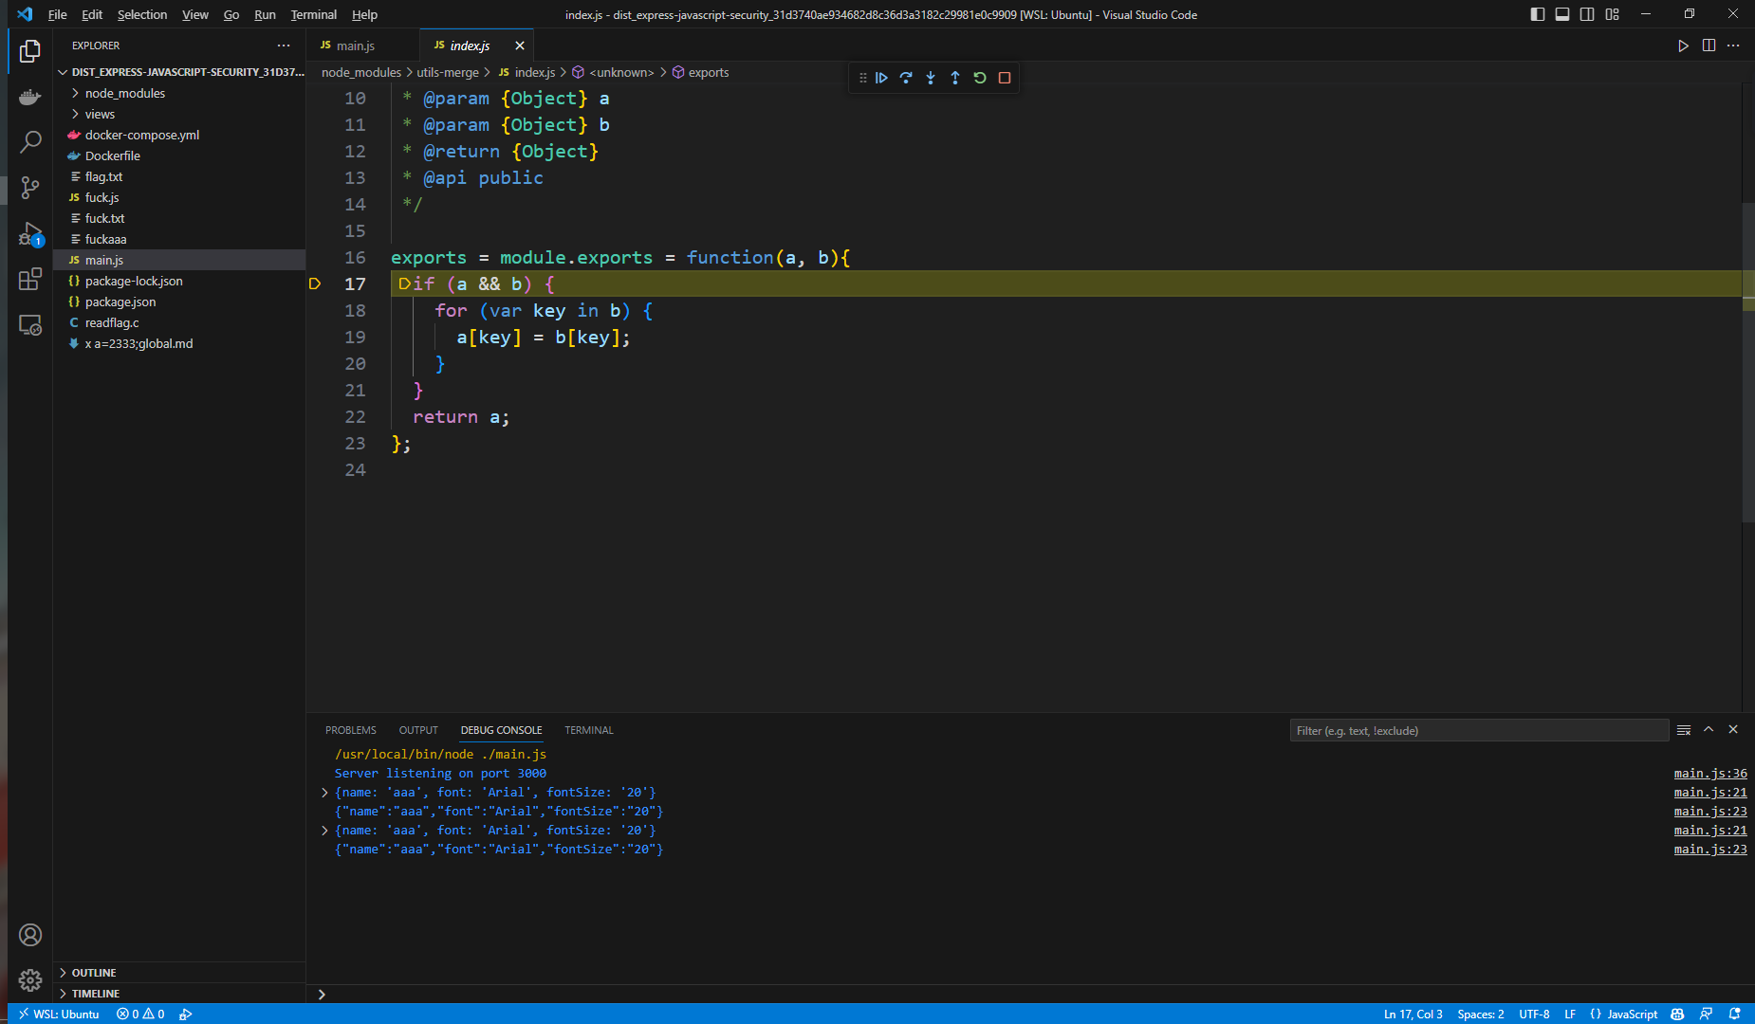Open the utils-merge breadcrumb dropdown

[x=448, y=72]
